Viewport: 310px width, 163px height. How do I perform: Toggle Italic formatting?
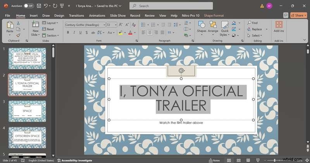pos(74,33)
